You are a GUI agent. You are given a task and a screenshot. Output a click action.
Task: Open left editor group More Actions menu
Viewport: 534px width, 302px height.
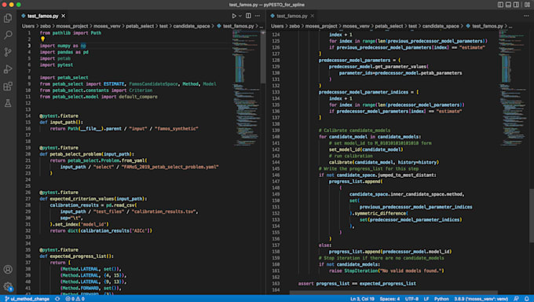[258, 16]
